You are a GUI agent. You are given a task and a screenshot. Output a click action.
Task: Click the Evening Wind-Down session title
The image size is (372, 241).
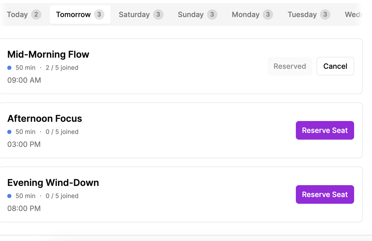[x=53, y=183]
